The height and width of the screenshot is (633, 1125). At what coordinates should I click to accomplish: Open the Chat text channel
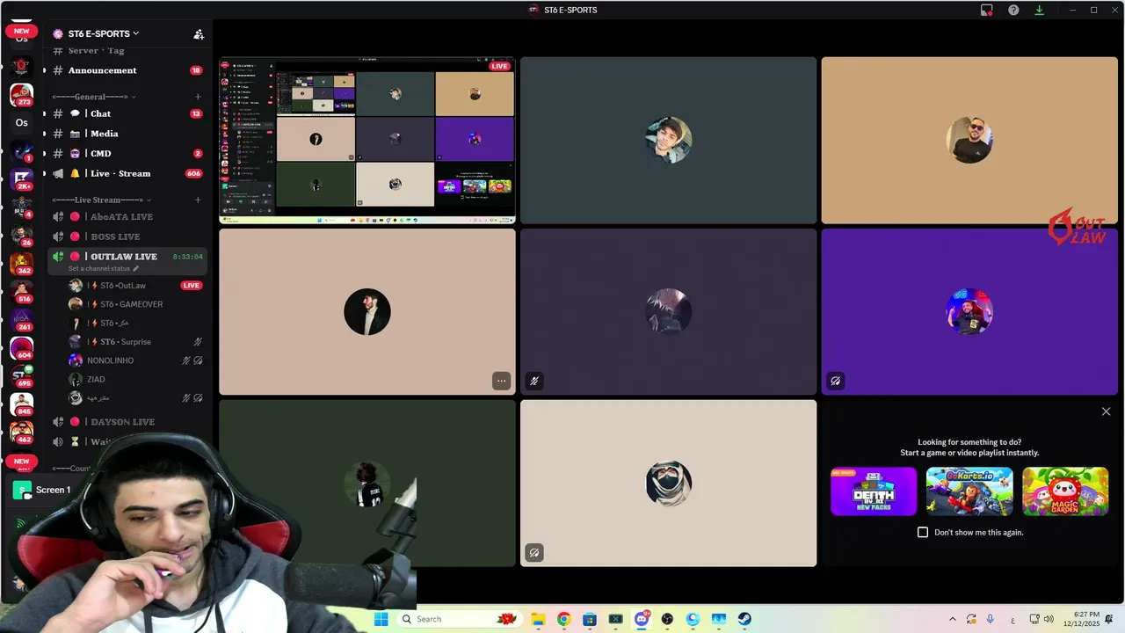coord(127,113)
